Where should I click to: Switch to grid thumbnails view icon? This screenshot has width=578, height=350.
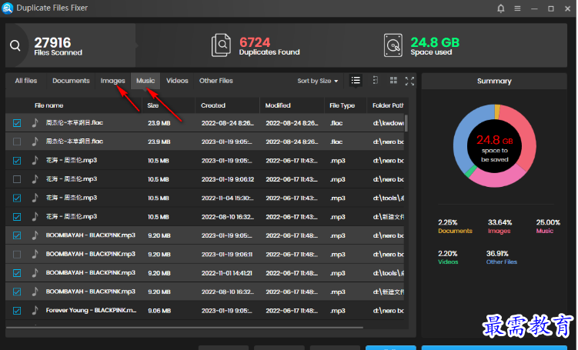[x=393, y=80]
